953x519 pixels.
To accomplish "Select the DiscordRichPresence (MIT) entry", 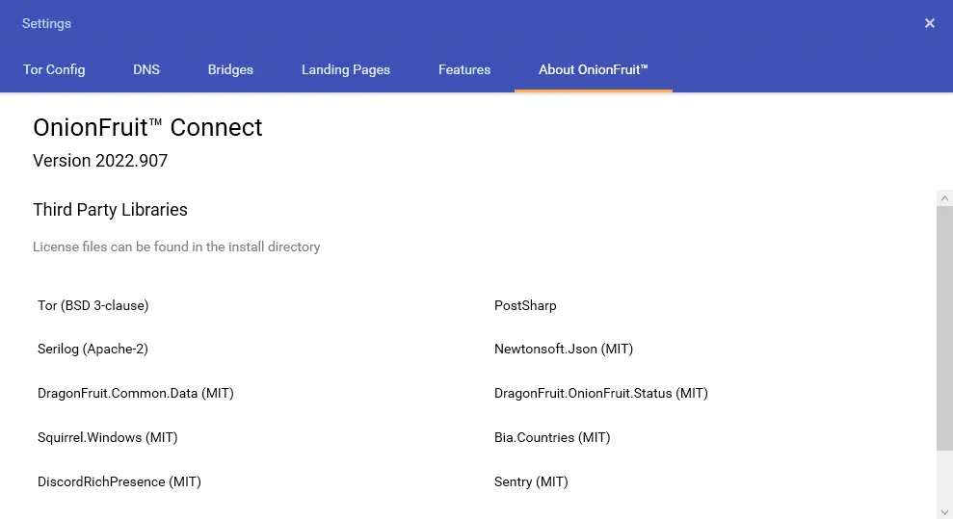I will (119, 481).
